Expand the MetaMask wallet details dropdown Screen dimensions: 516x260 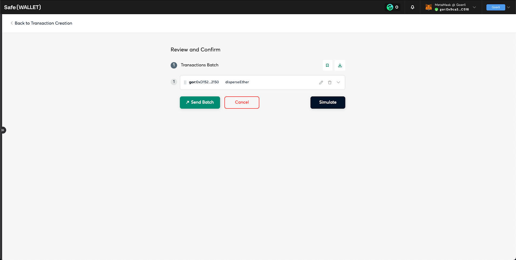pyautogui.click(x=474, y=7)
